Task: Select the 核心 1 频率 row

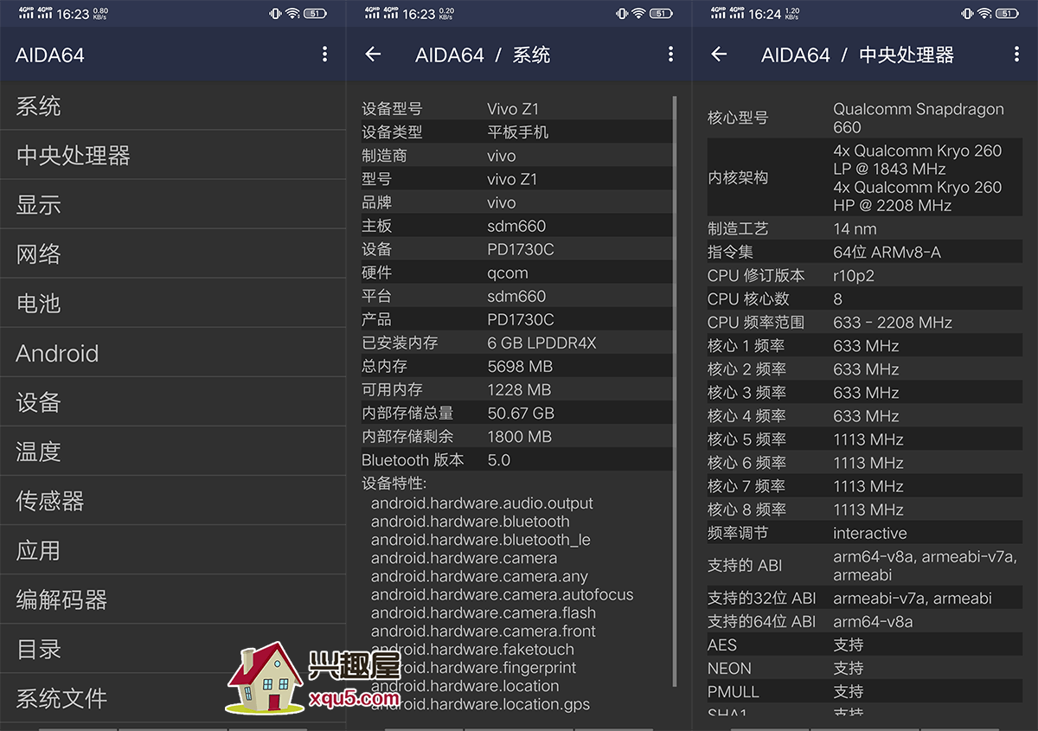Action: (865, 345)
